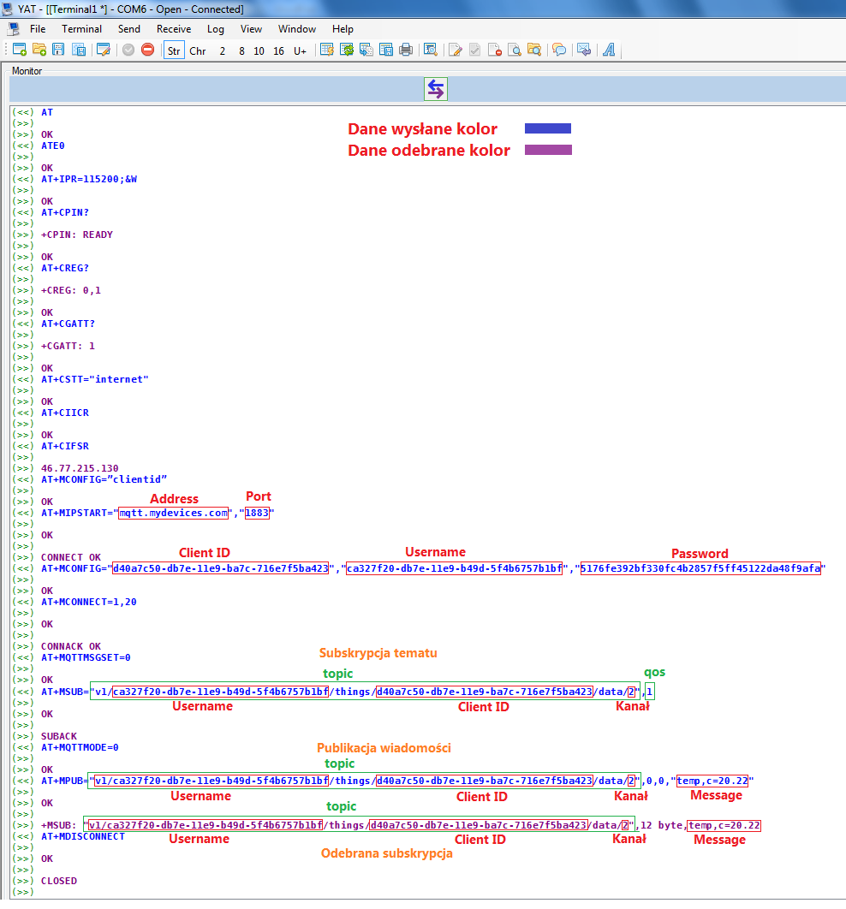The height and width of the screenshot is (909, 846).
Task: Open the View menu
Action: (251, 29)
